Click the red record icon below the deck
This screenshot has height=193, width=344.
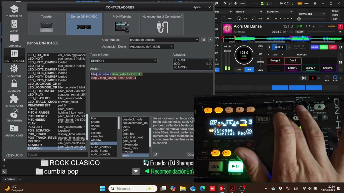(313, 78)
